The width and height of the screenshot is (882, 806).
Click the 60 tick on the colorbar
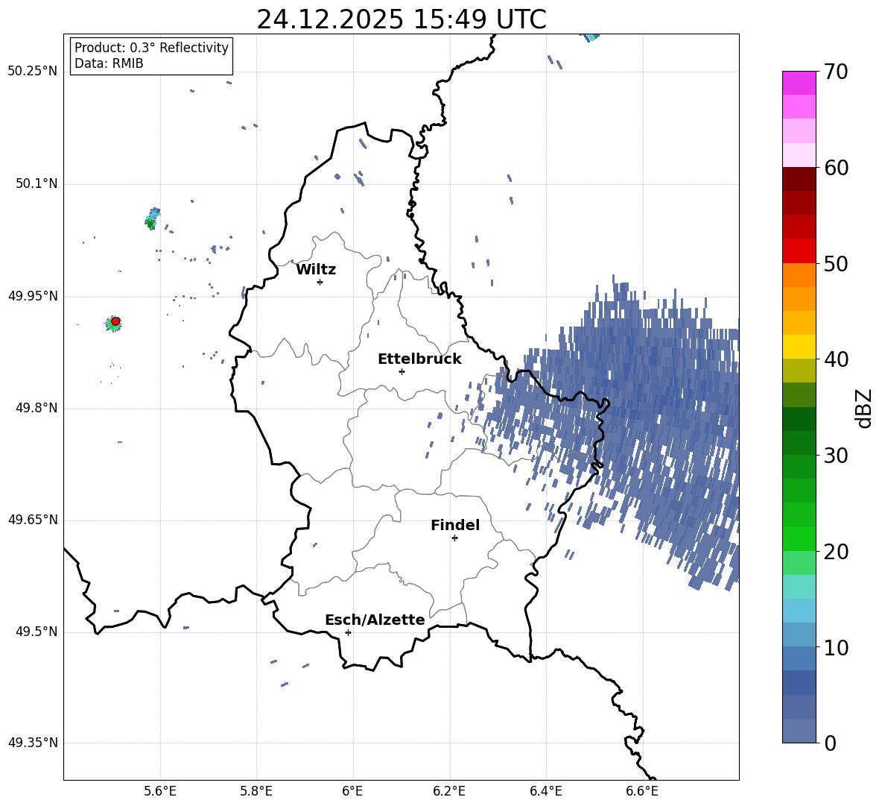point(836,168)
